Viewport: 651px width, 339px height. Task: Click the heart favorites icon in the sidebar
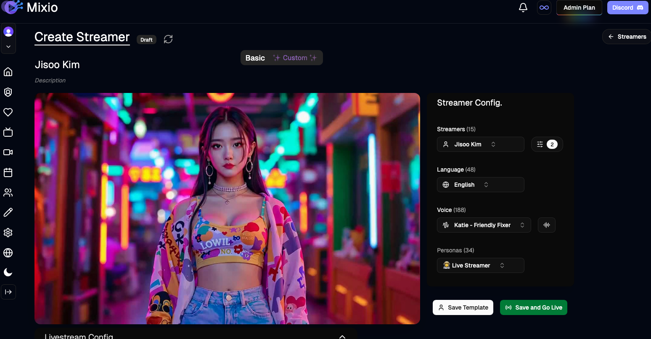coord(8,112)
